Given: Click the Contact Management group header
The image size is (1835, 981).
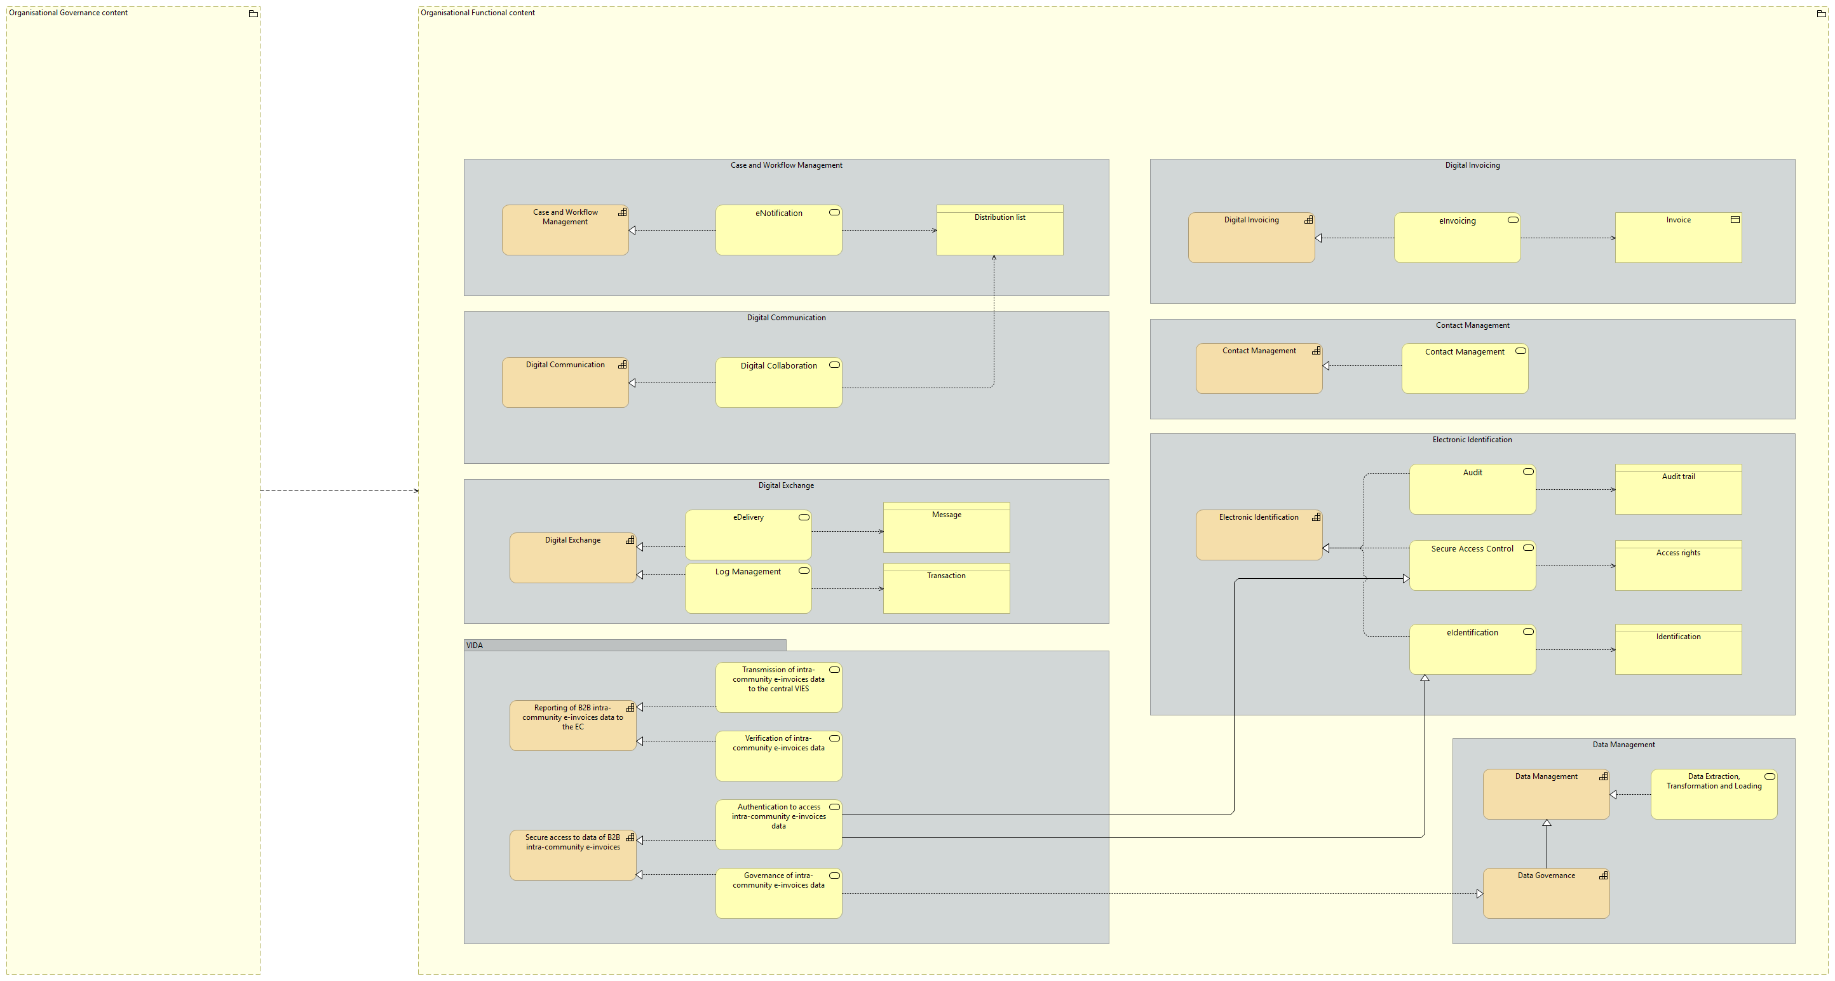Looking at the screenshot, I should pos(1472,325).
